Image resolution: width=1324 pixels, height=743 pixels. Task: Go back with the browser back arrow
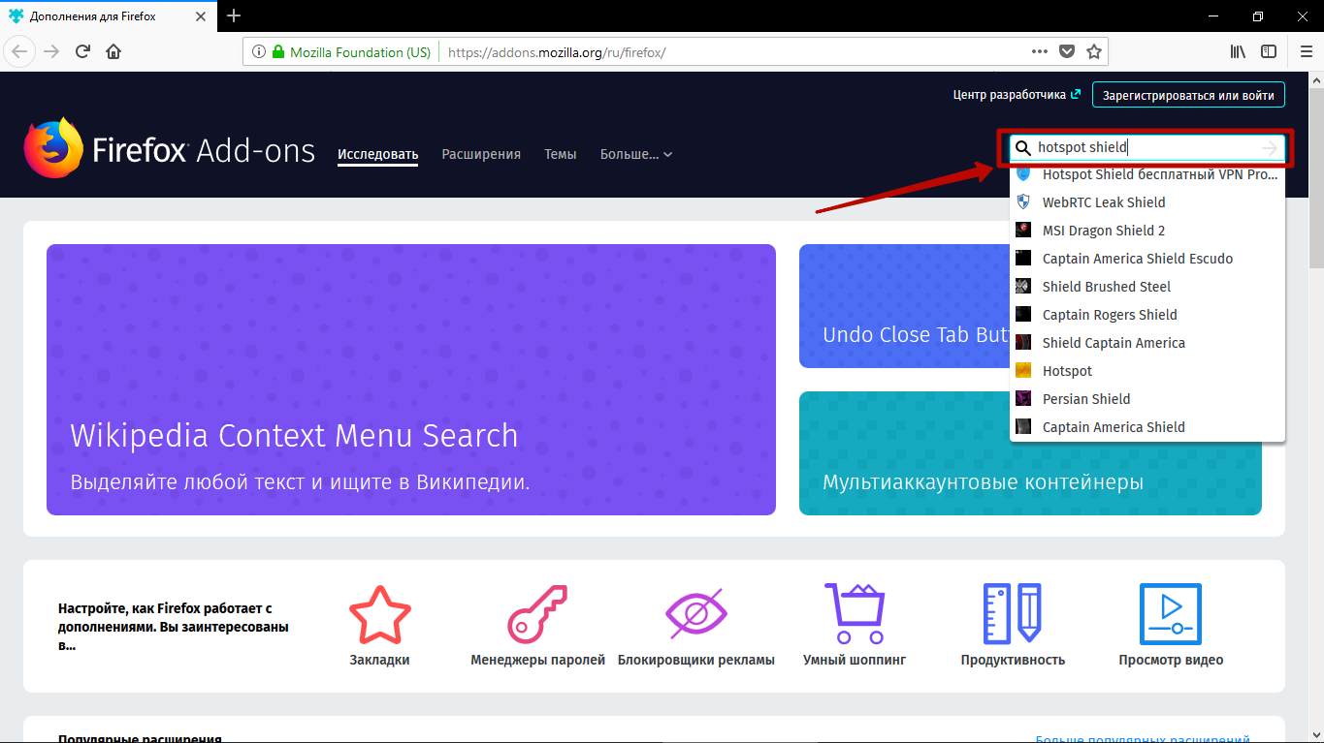pyautogui.click(x=20, y=51)
